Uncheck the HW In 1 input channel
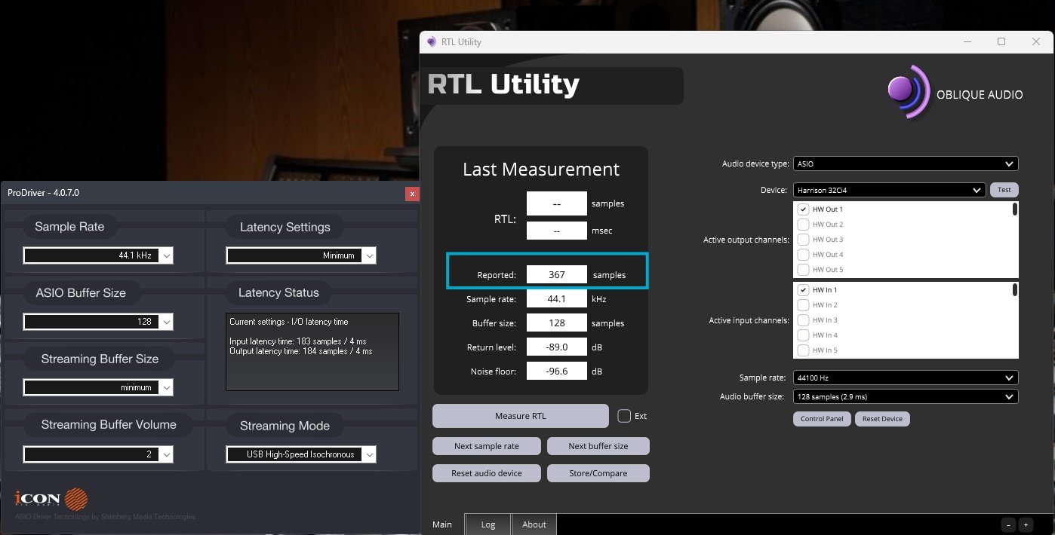 804,290
